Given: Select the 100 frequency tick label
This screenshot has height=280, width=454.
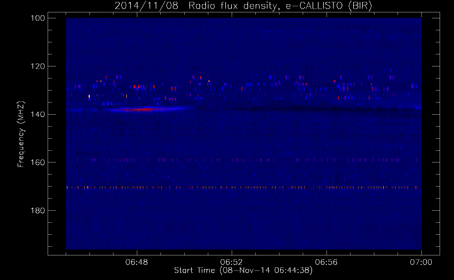Looking at the screenshot, I should click(37, 18).
